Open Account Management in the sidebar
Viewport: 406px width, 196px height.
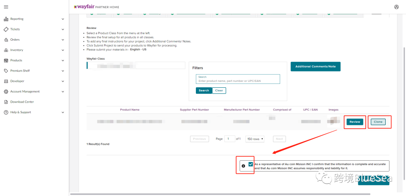point(25,91)
